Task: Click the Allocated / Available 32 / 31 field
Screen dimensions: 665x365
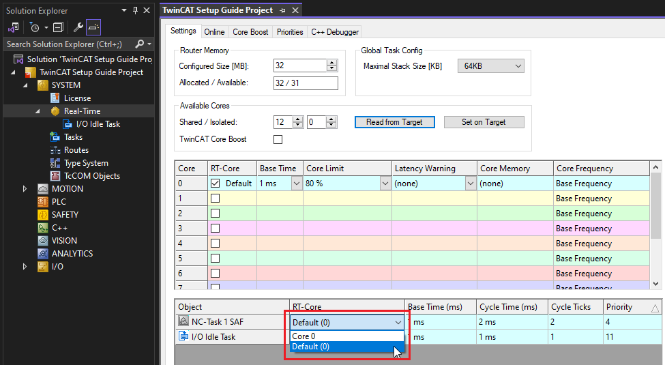Action: (x=306, y=83)
